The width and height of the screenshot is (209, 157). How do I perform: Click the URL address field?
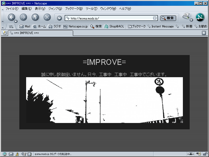(x=111, y=18)
